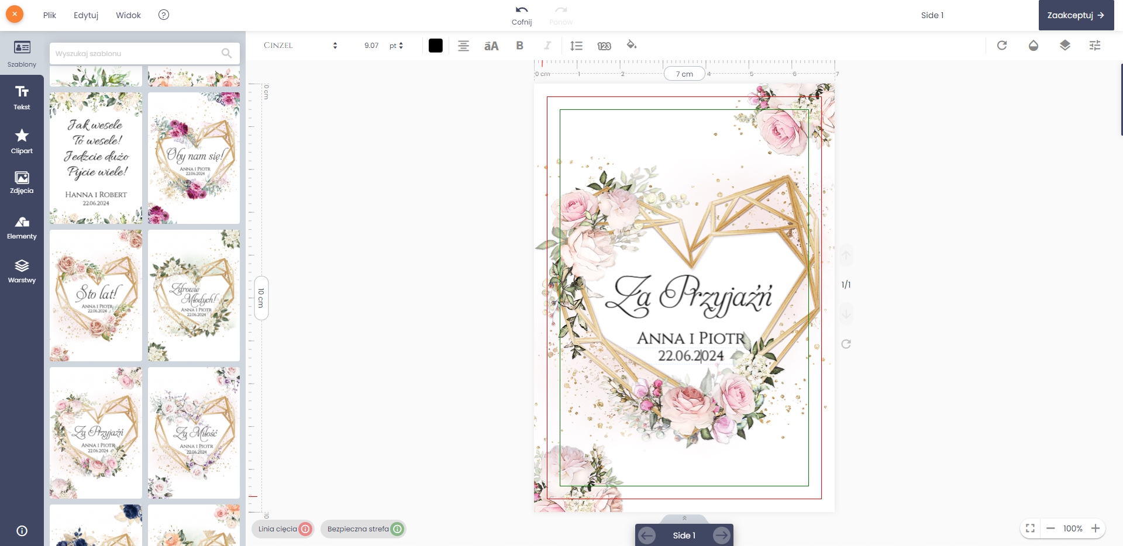Open the Edytuj menu

[x=86, y=15]
